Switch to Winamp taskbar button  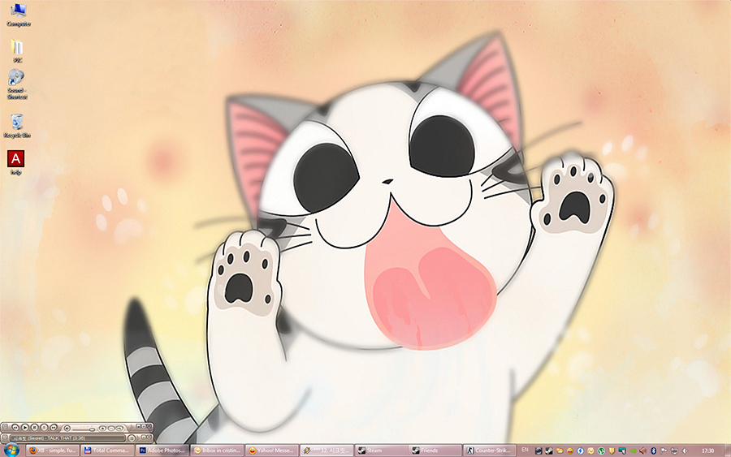pos(327,451)
